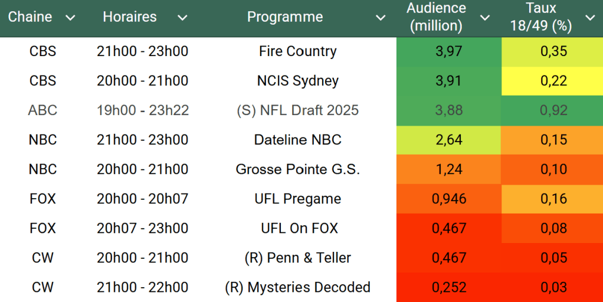The height and width of the screenshot is (302, 603).
Task: Select the Grosse Pointe G.S. cell
Action: click(x=297, y=169)
